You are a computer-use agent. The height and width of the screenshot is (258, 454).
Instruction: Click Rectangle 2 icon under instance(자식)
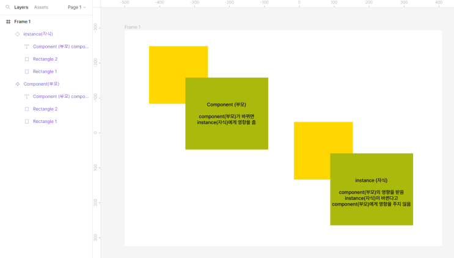(27, 59)
